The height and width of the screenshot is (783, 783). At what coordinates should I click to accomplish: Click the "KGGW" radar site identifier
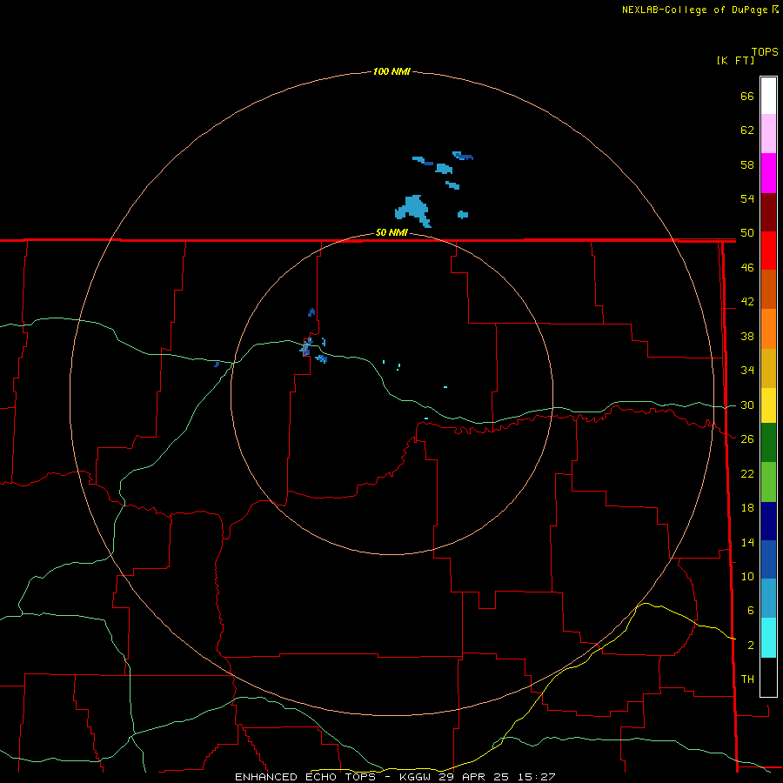[x=416, y=777]
